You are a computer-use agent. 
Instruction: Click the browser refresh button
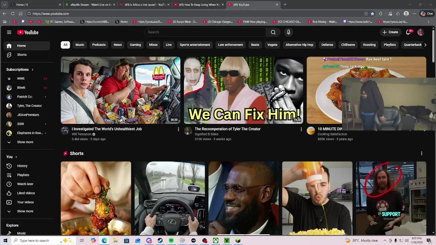[13, 14]
